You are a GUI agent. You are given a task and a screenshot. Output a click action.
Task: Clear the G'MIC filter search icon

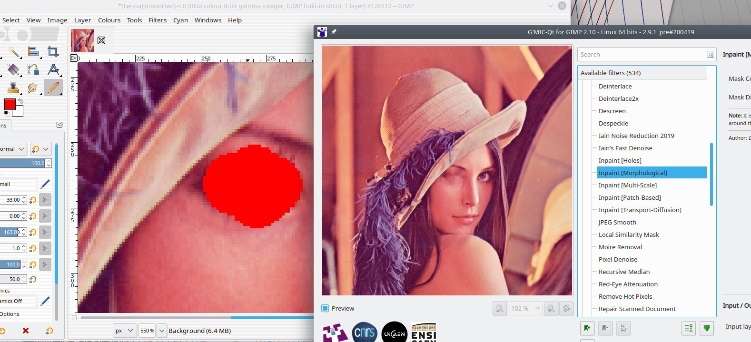click(x=710, y=55)
